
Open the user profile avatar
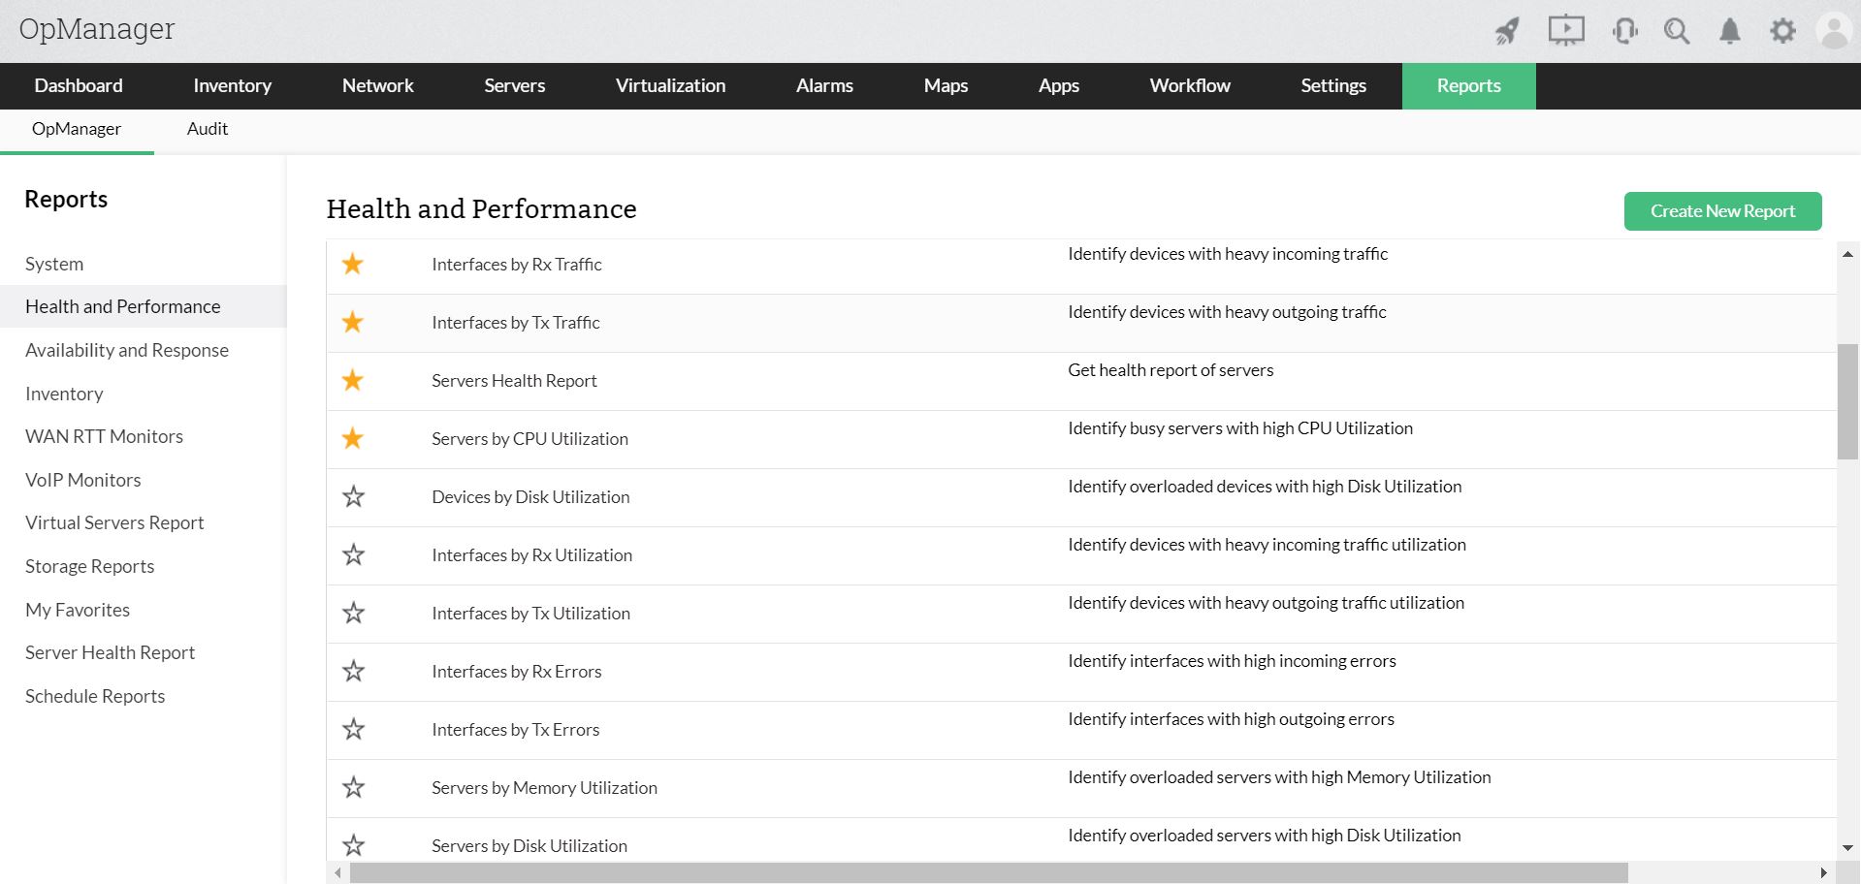(x=1834, y=31)
